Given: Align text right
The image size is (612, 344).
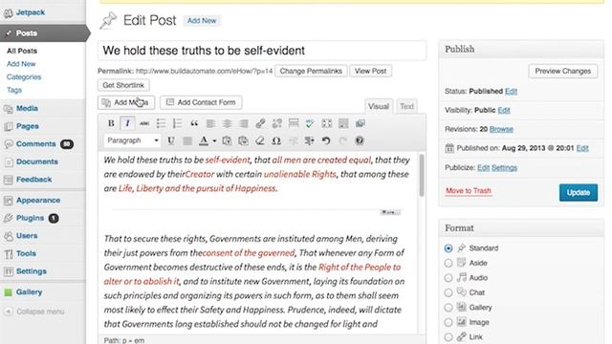Looking at the screenshot, I should (x=244, y=123).
